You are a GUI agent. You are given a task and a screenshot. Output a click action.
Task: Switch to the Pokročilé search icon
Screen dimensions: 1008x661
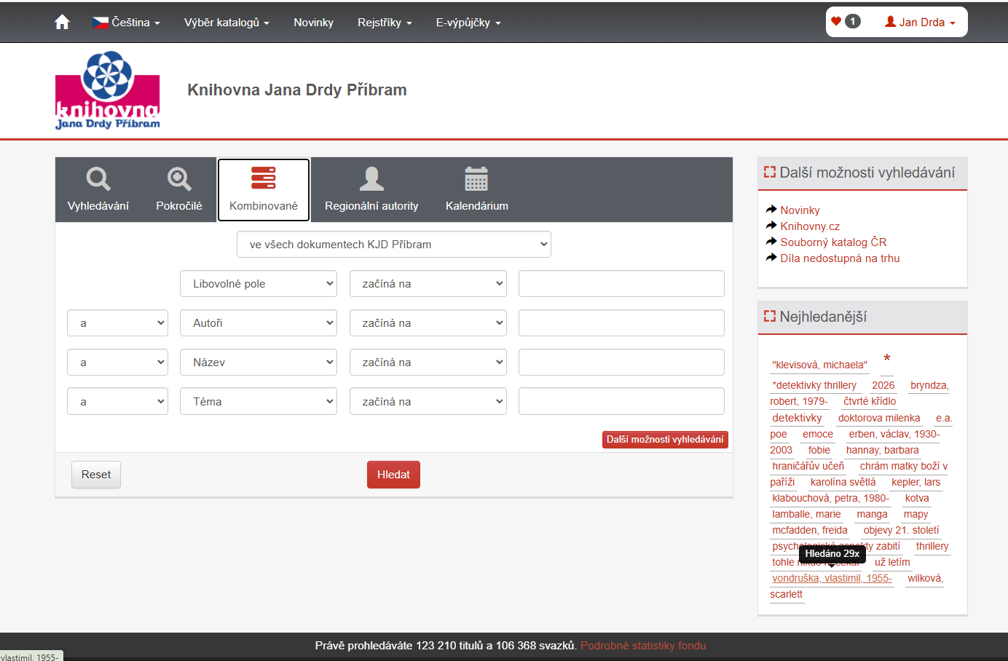tap(179, 178)
